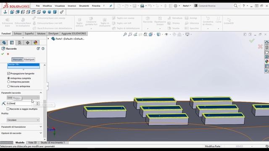This screenshot has width=269, height=151.
Task: Click the FilletXpert button
Action: click(x=29, y=60)
